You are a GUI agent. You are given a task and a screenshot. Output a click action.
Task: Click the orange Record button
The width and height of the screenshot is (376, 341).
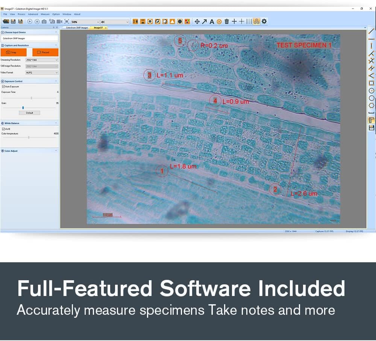point(45,52)
